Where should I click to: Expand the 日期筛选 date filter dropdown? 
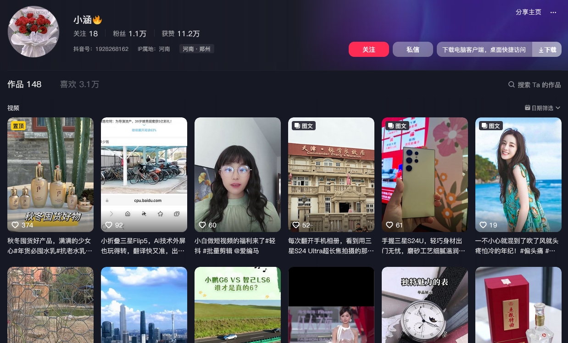[x=543, y=108]
